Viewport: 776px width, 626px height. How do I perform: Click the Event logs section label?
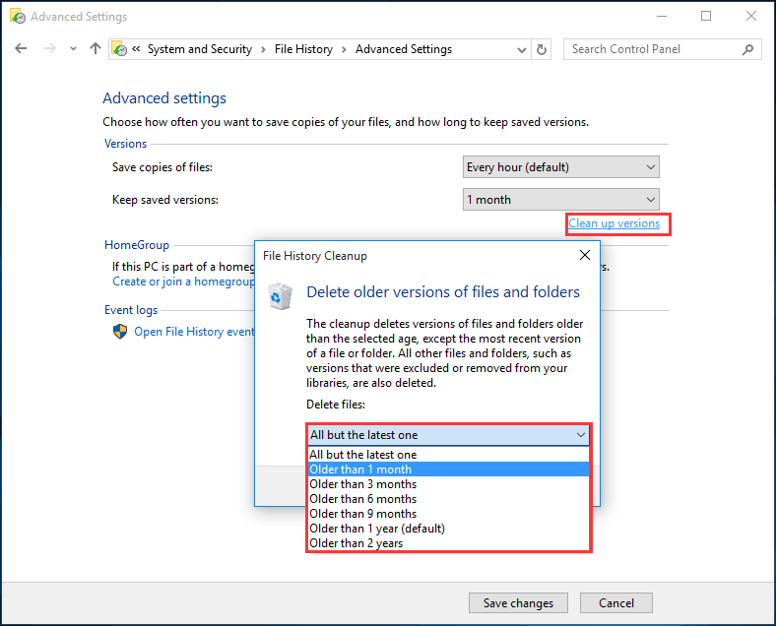tap(131, 310)
